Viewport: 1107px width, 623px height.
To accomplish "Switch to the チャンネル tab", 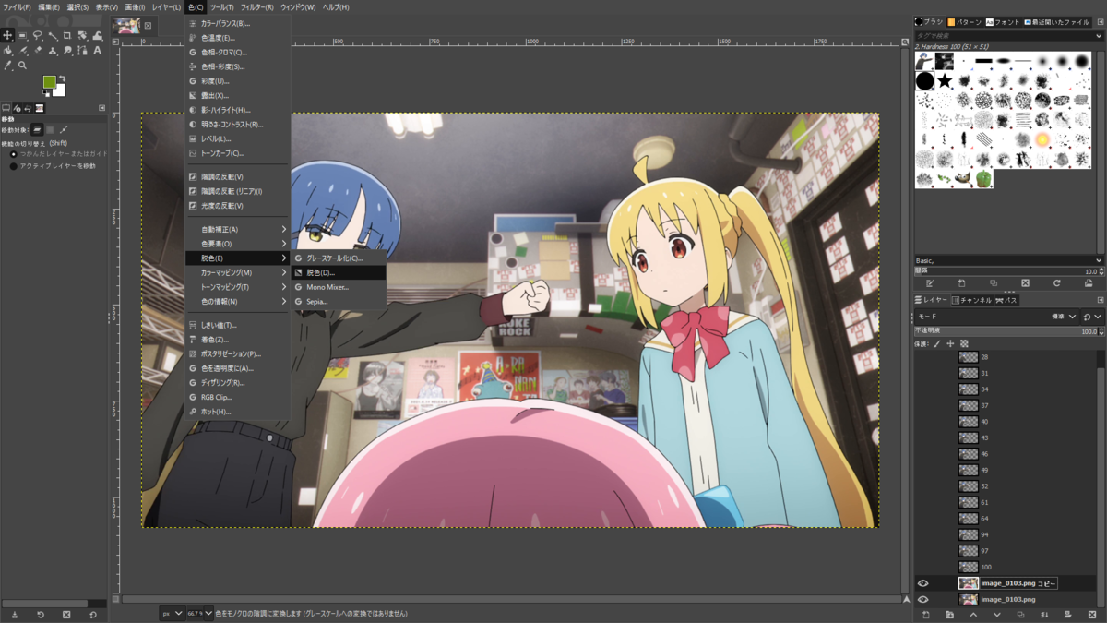I will 972,300.
